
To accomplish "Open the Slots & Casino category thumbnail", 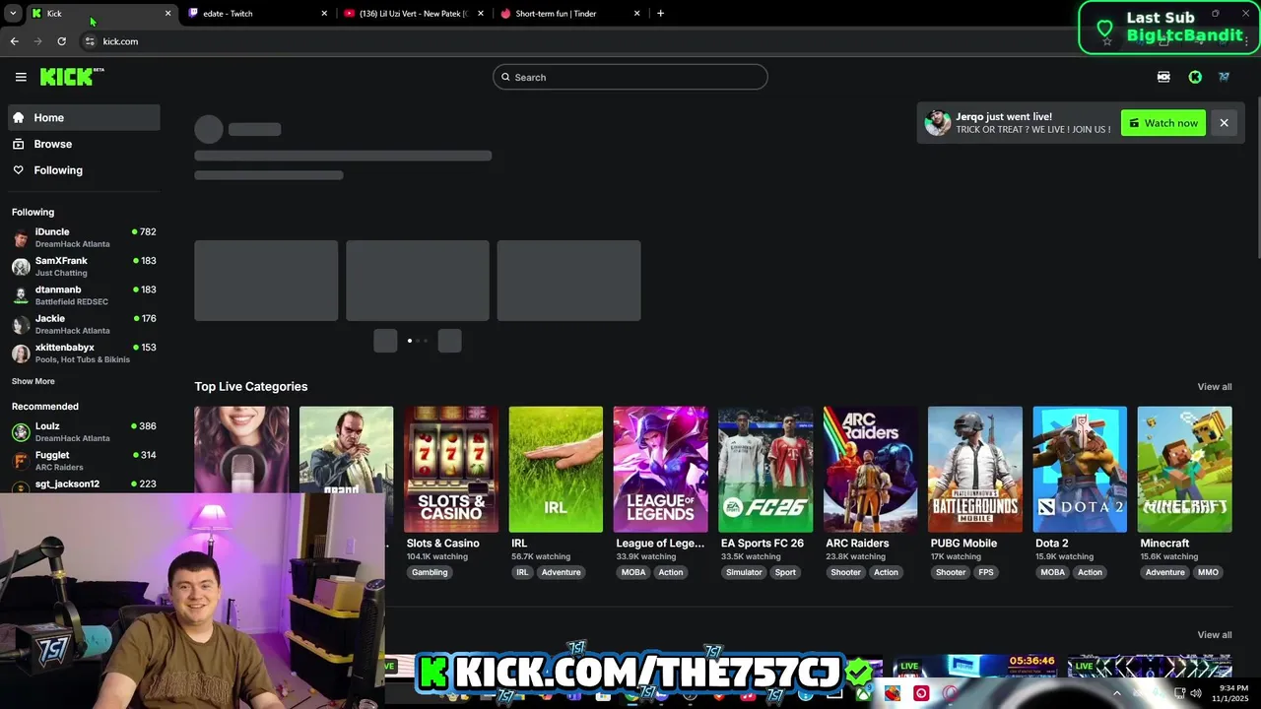I will 451,469.
